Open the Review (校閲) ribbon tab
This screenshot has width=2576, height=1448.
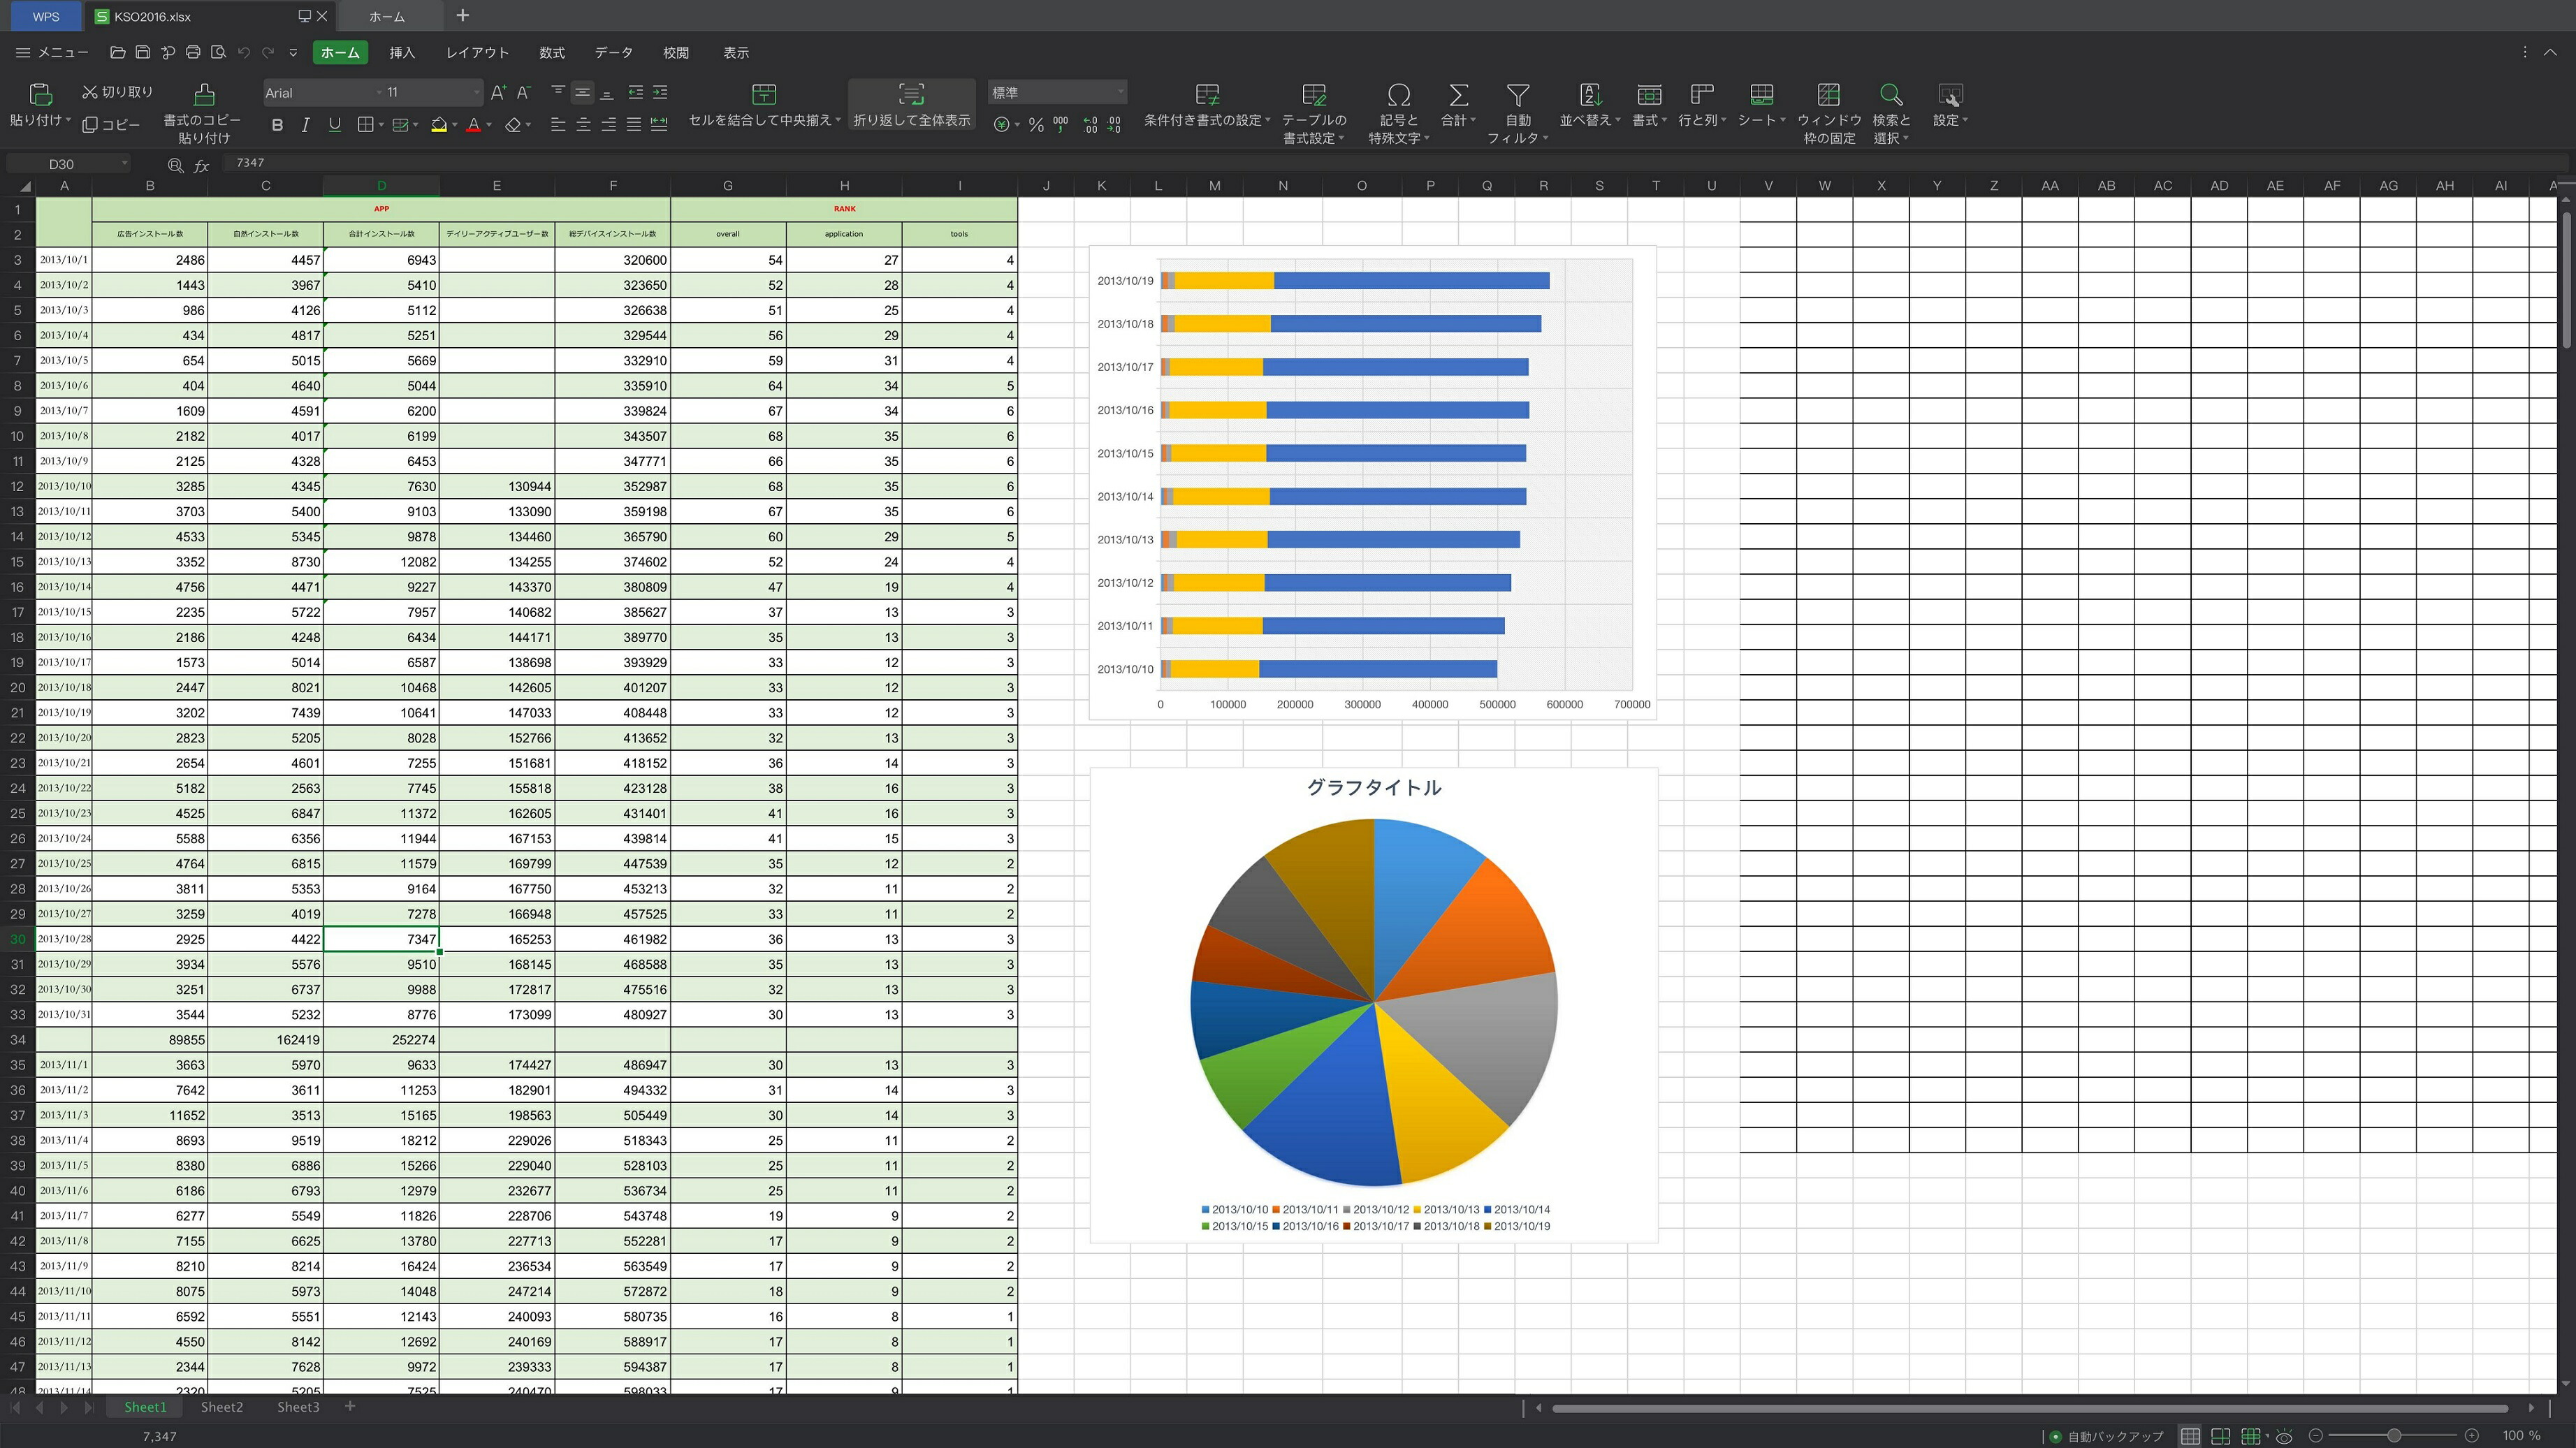(x=676, y=52)
